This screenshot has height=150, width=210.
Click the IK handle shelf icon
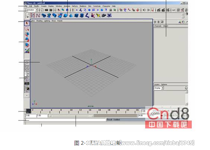point(93,16)
